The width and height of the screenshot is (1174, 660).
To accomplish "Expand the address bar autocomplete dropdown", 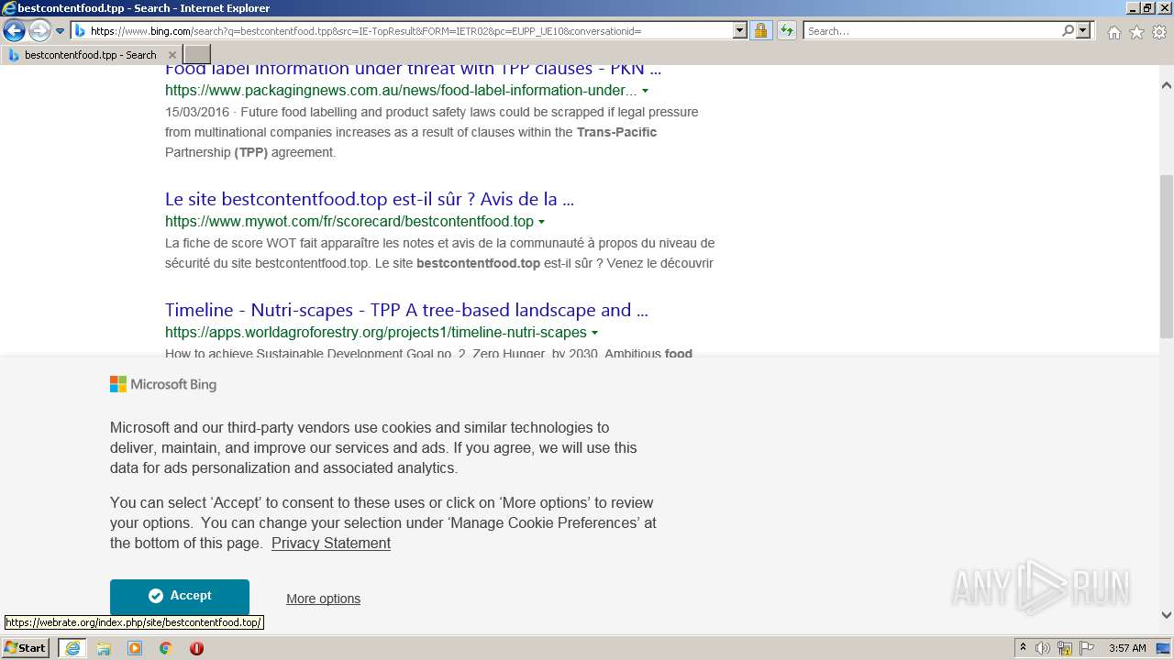I will click(x=740, y=31).
